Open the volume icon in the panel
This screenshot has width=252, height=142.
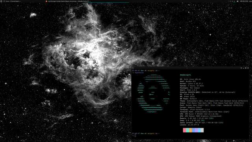(237, 1)
